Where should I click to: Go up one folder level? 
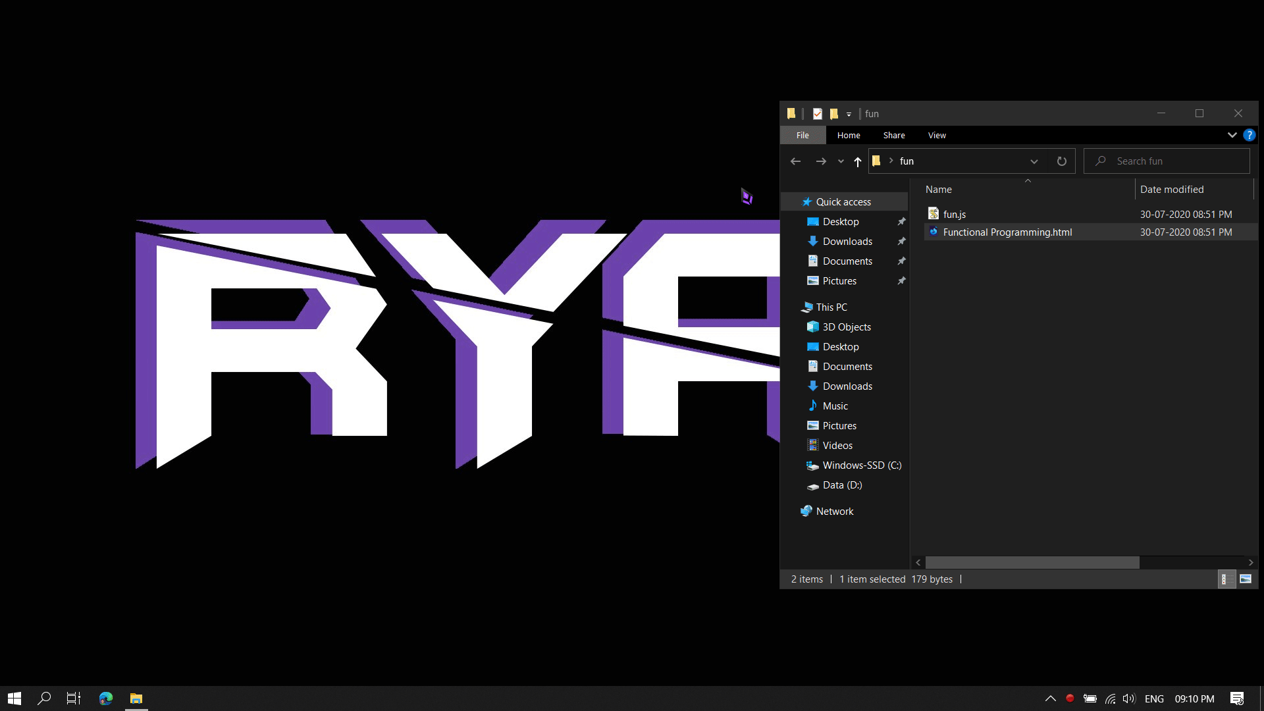click(x=857, y=161)
